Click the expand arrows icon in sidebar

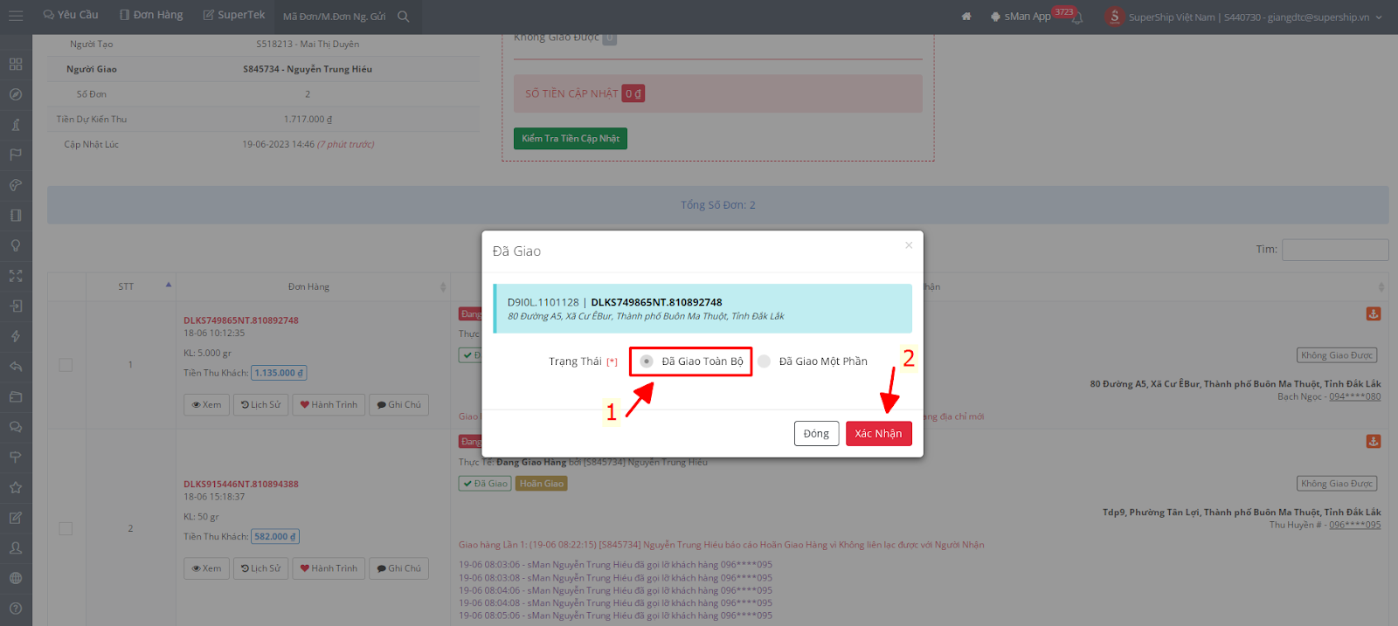16,276
